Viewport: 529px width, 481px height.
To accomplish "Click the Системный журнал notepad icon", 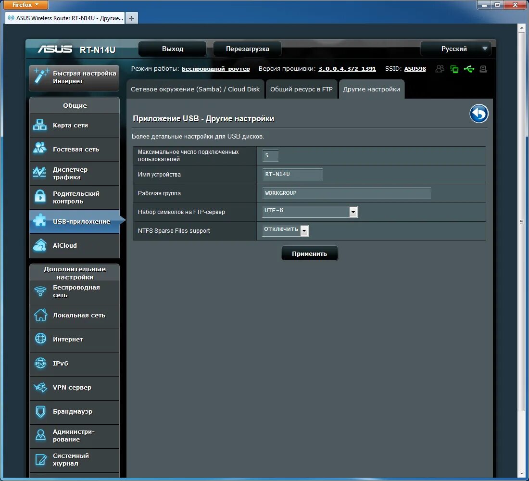I will (41, 459).
